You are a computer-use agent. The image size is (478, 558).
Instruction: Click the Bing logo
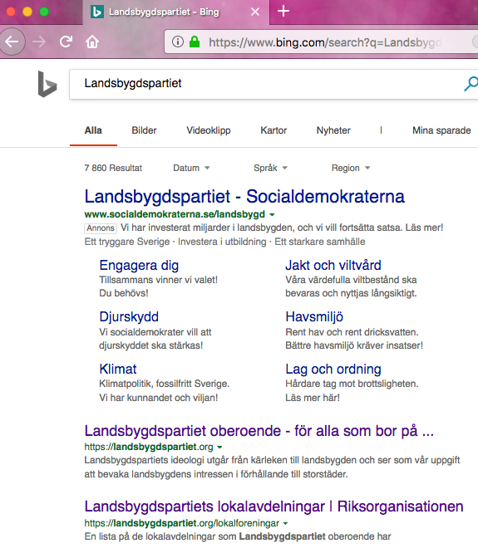point(47,84)
